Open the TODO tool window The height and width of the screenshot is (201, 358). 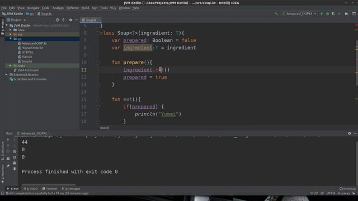(x=31, y=189)
